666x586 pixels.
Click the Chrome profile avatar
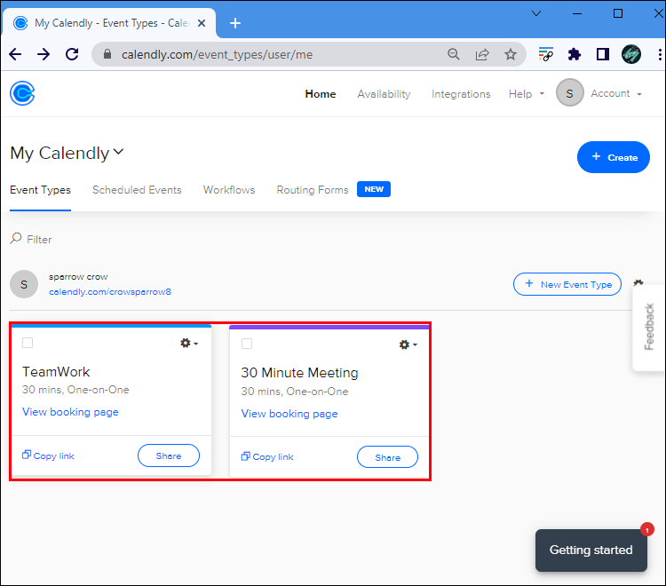point(630,54)
